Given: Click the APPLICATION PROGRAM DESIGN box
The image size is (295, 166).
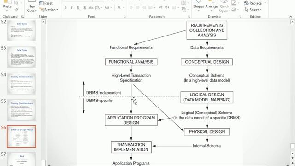Looking at the screenshot, I should click(x=131, y=120).
